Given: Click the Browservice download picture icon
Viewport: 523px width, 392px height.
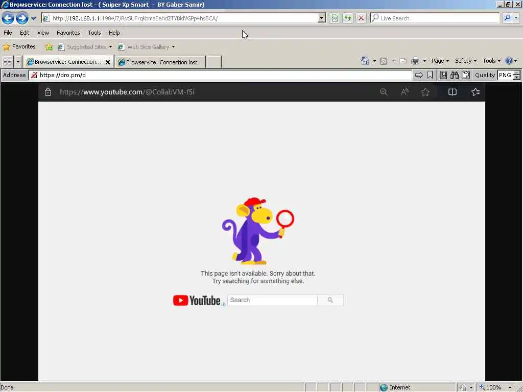Looking at the screenshot, I should (x=443, y=75).
